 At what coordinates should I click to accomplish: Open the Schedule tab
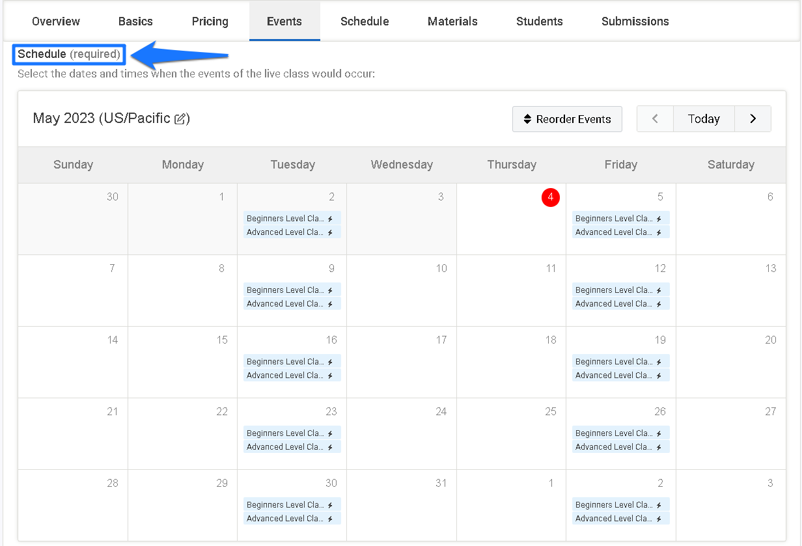coord(365,21)
